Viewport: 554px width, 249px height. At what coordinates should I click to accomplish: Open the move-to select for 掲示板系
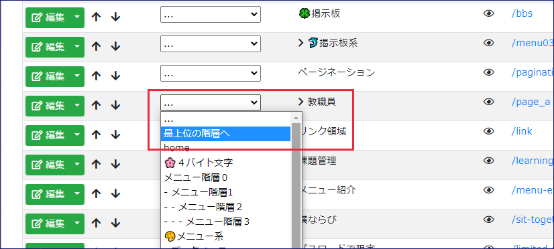[211, 44]
